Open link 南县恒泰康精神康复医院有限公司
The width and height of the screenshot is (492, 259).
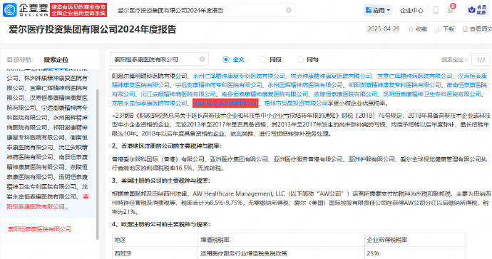click(265, 94)
